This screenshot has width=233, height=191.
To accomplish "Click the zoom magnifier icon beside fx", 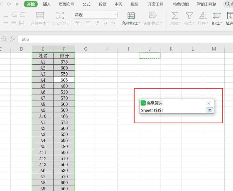I will (x=4, y=39).
